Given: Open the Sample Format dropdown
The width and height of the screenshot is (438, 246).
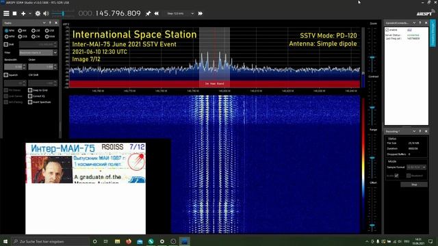Looking at the screenshot, I should 416,167.
